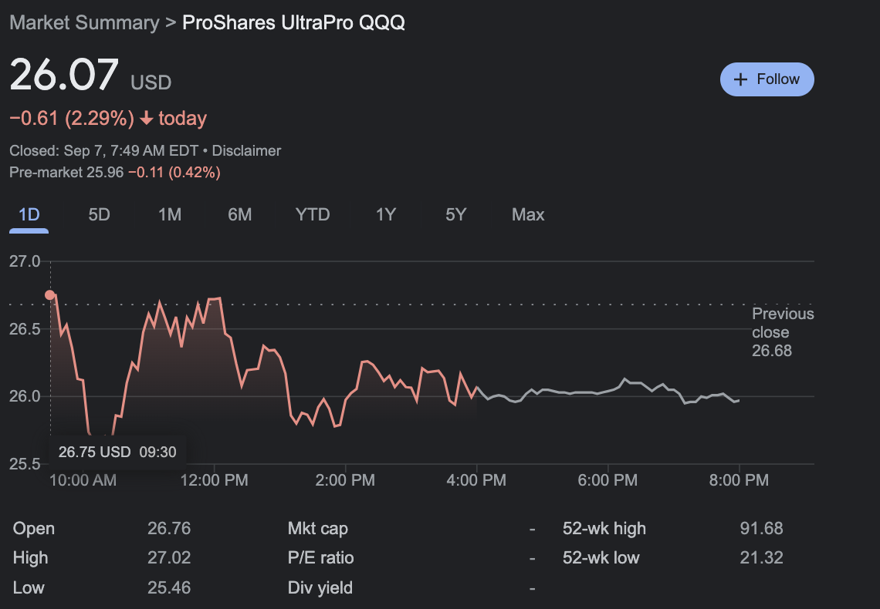Click the Previous close 26.68 label
The image size is (880, 609).
782,331
